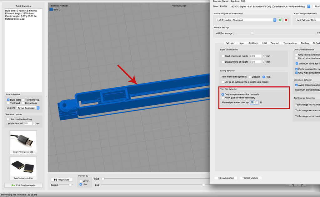Select Allow gap fill when necessary
Viewport: 320px width, 197px height.
point(222,98)
